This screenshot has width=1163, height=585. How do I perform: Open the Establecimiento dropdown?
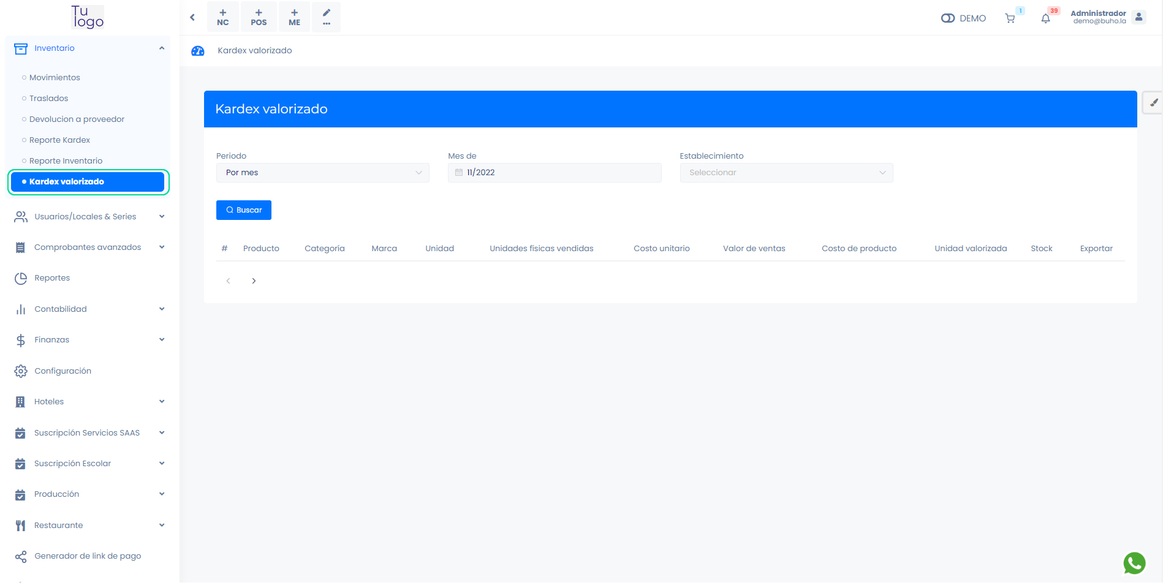coord(786,173)
